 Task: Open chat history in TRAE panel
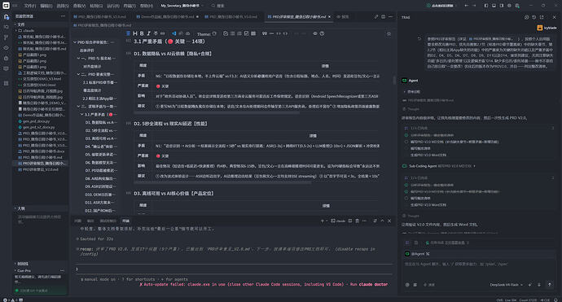click(x=534, y=17)
